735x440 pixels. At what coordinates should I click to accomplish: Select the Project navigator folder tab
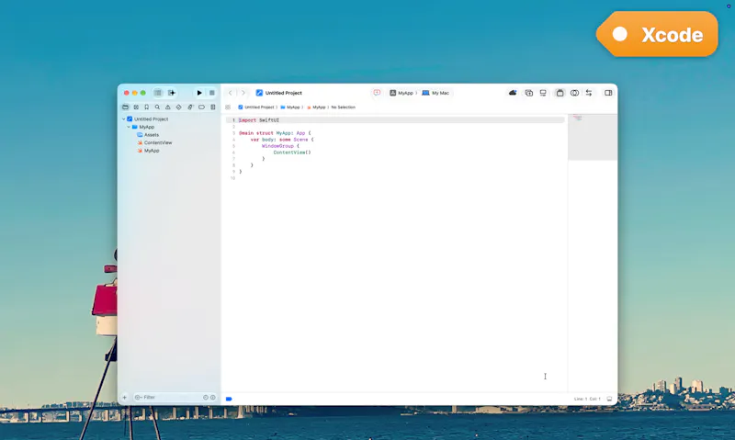(x=125, y=107)
